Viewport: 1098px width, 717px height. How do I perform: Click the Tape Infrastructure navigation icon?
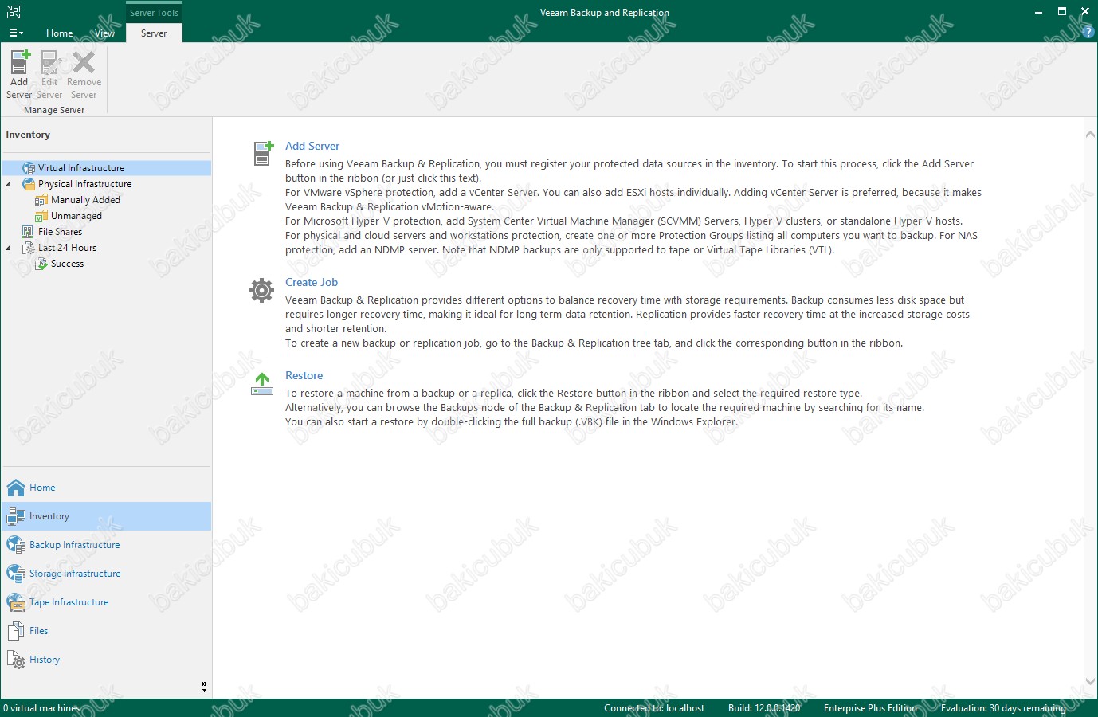16,602
